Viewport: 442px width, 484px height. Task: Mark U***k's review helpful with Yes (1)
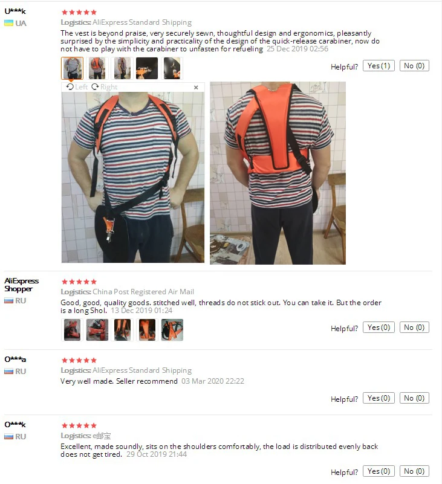pos(379,66)
